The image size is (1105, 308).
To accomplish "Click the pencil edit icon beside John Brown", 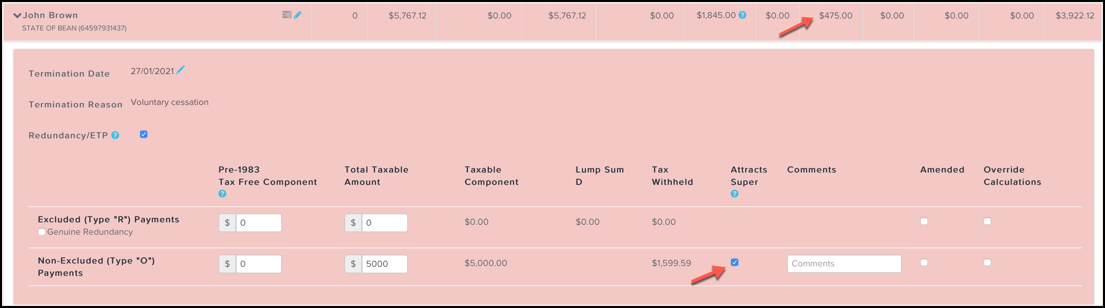I will pyautogui.click(x=298, y=15).
